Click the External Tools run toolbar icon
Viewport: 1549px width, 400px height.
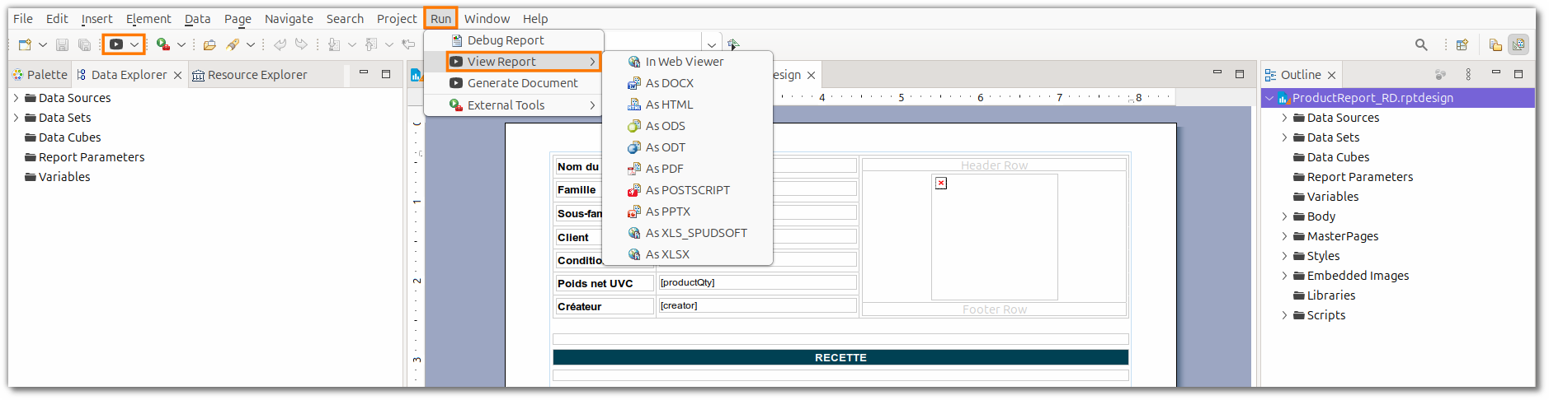(x=163, y=44)
